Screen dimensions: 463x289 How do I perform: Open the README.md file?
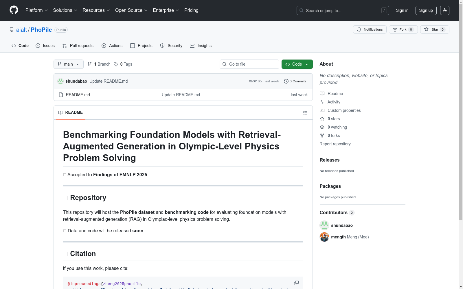coord(78,95)
